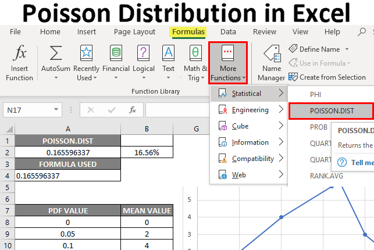
Task: Select column B header
Action: 147,129
